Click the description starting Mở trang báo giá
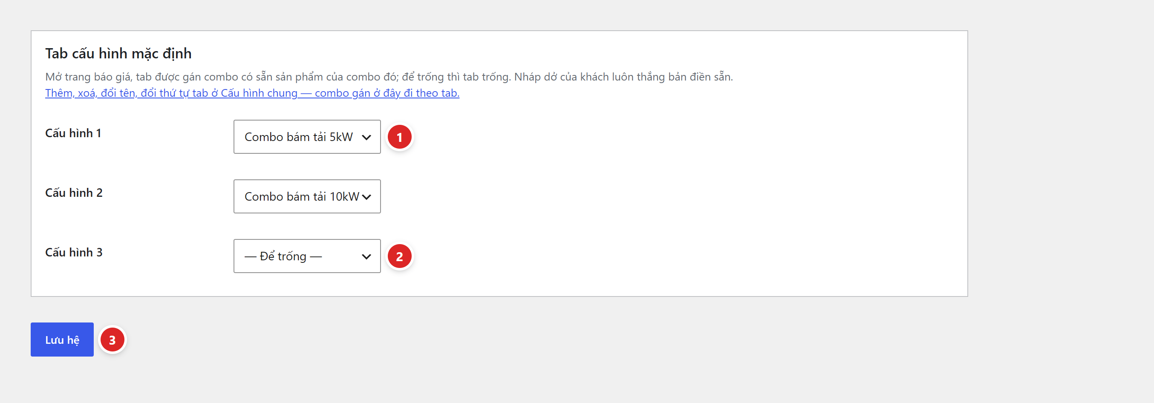Image resolution: width=1154 pixels, height=403 pixels. tap(389, 77)
